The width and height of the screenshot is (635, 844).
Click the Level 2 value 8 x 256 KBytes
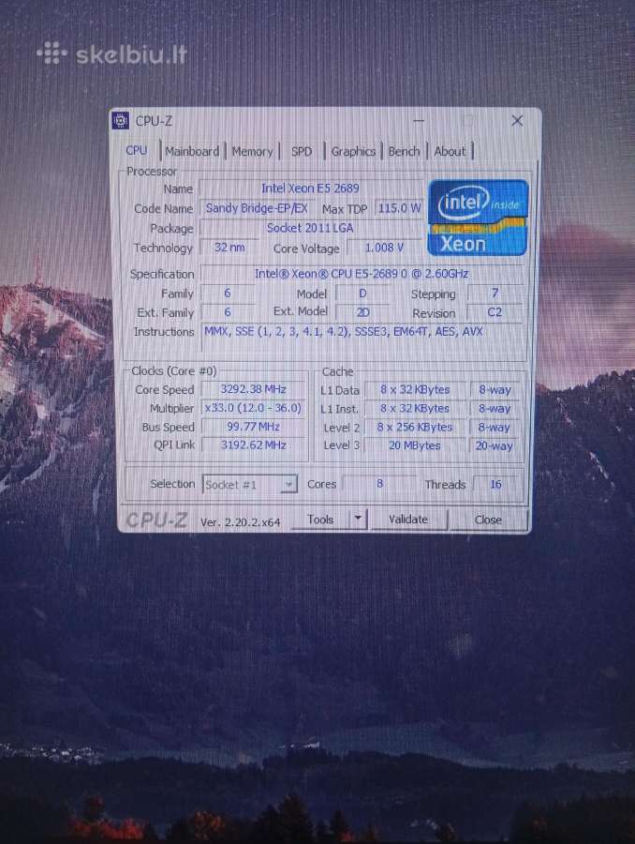point(415,428)
